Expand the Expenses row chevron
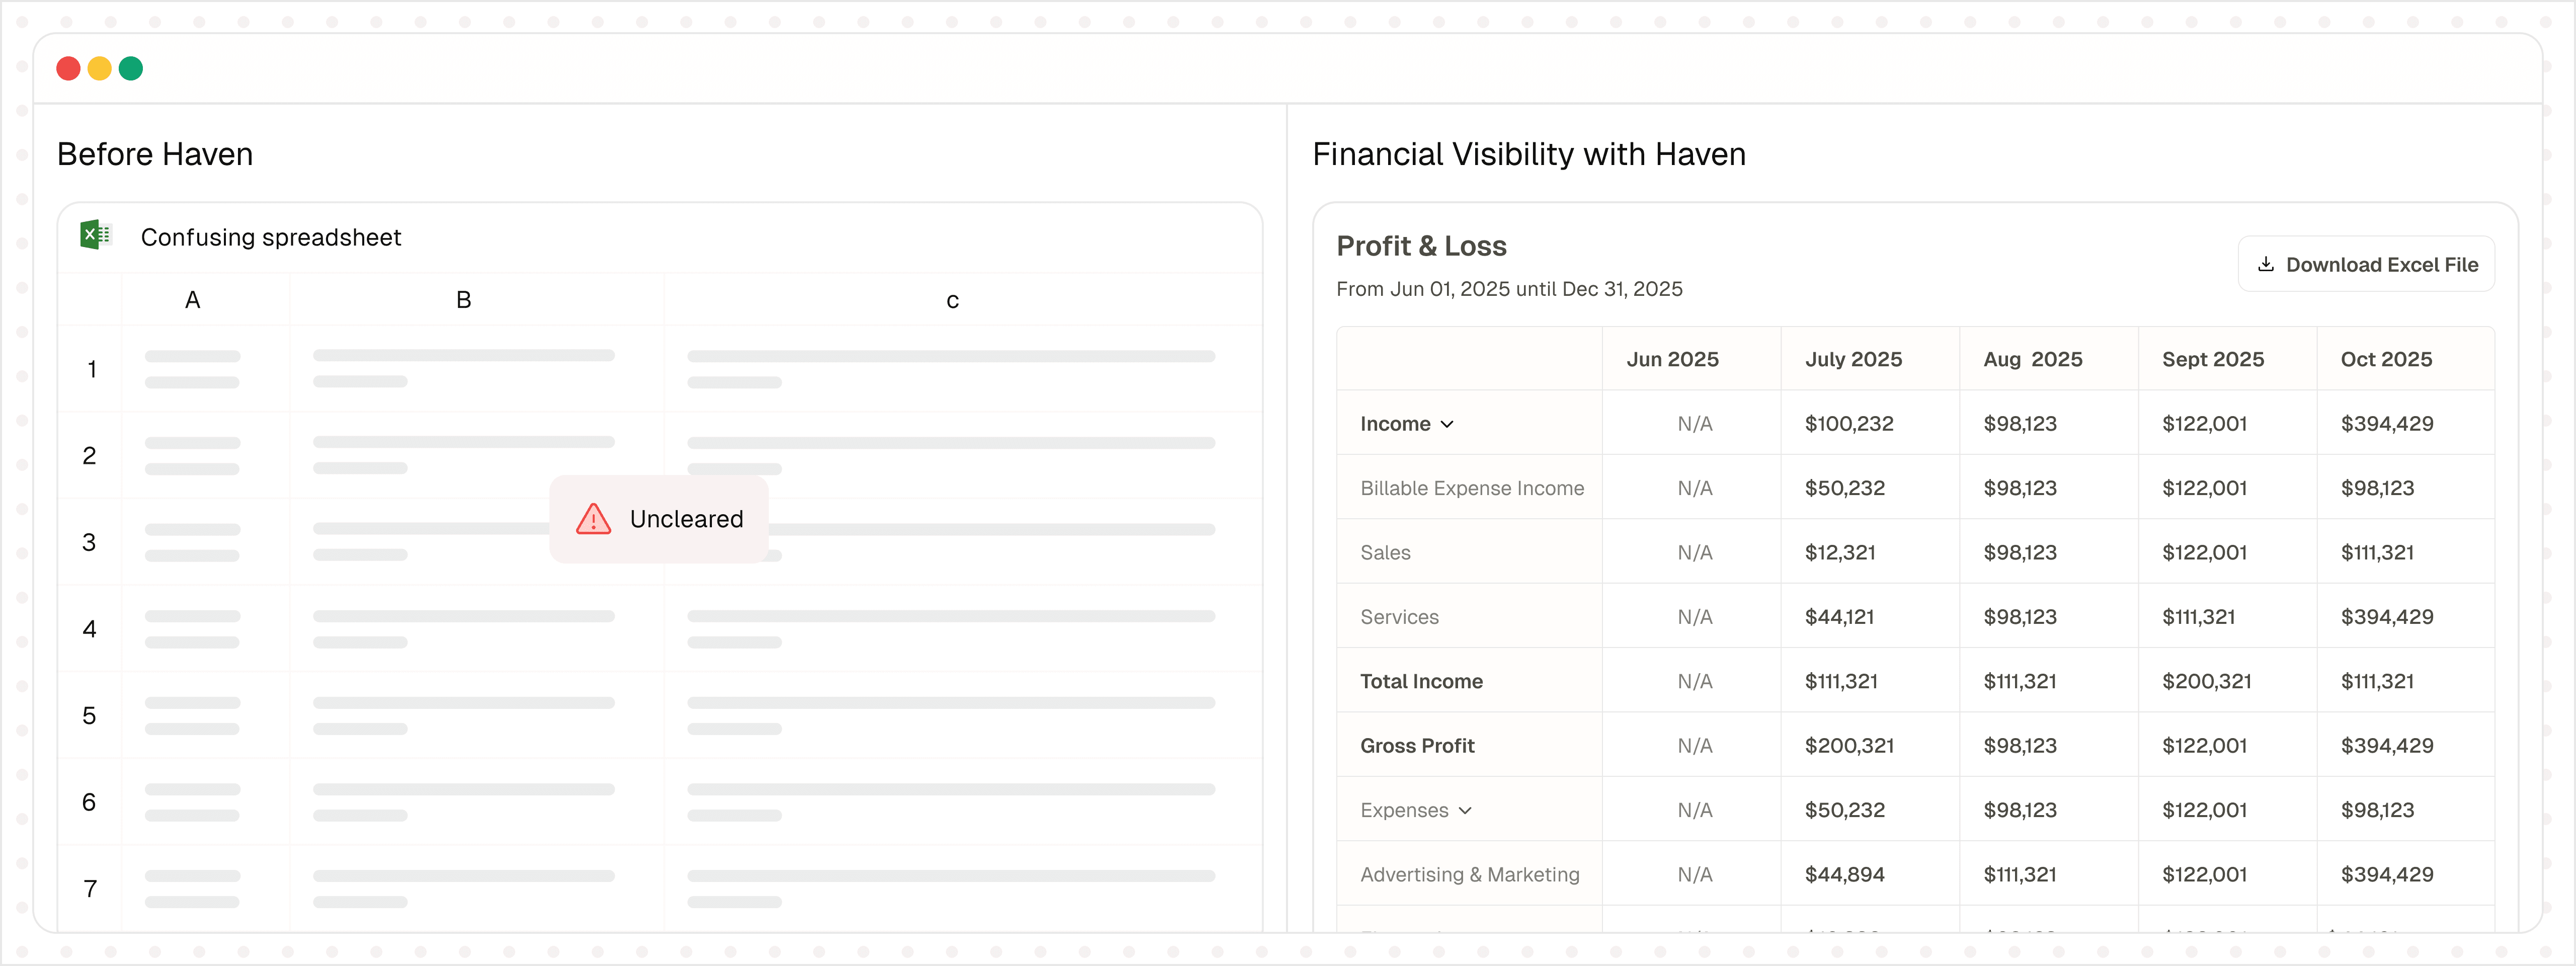The width and height of the screenshot is (2576, 966). pyautogui.click(x=1465, y=810)
